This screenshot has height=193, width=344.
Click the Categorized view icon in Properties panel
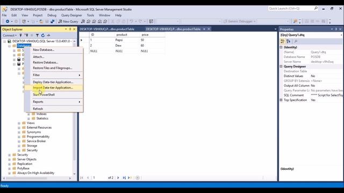283,41
